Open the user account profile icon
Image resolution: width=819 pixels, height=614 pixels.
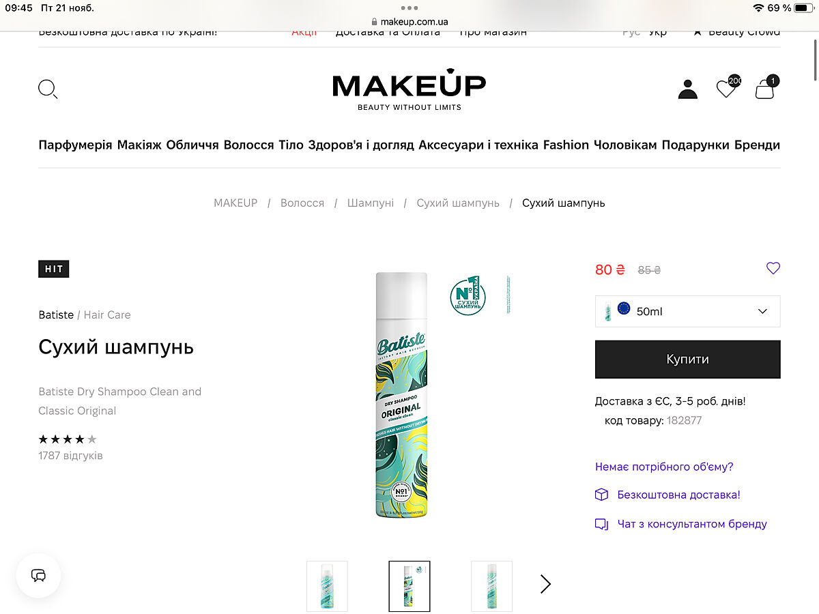coord(687,89)
